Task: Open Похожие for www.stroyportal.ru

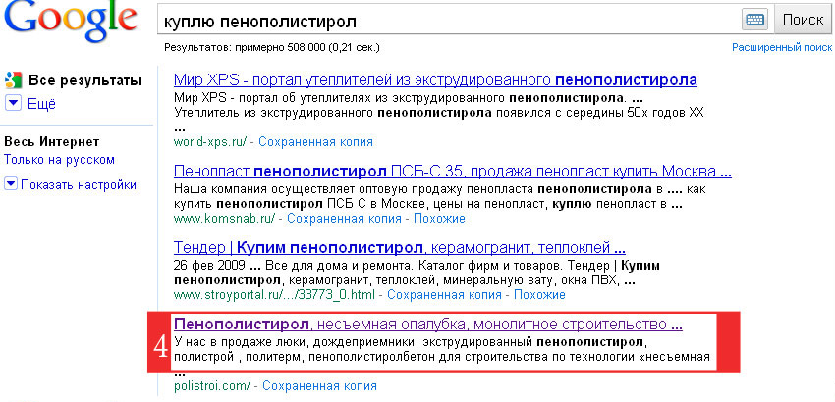Action: (539, 294)
